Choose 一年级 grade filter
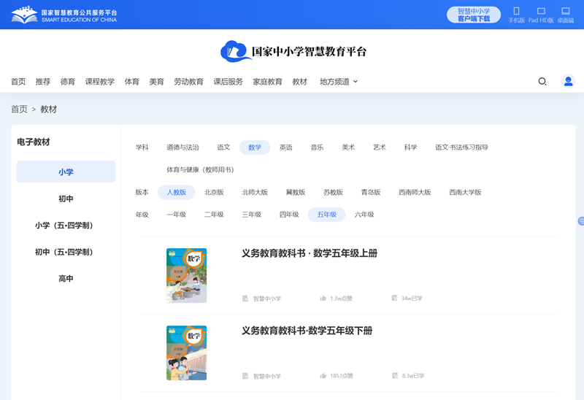Viewport: 584px width, 400px height. pos(177,215)
